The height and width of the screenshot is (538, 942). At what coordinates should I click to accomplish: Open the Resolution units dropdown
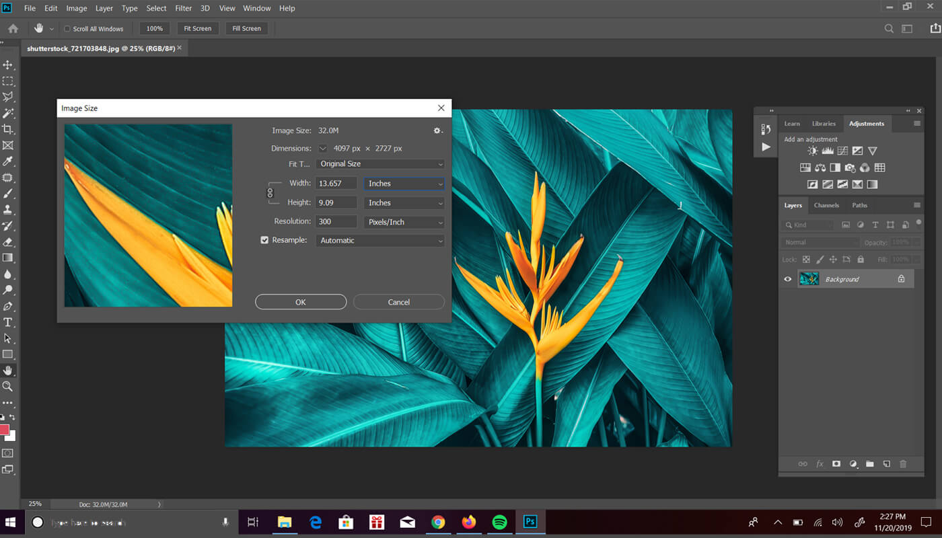[404, 221]
